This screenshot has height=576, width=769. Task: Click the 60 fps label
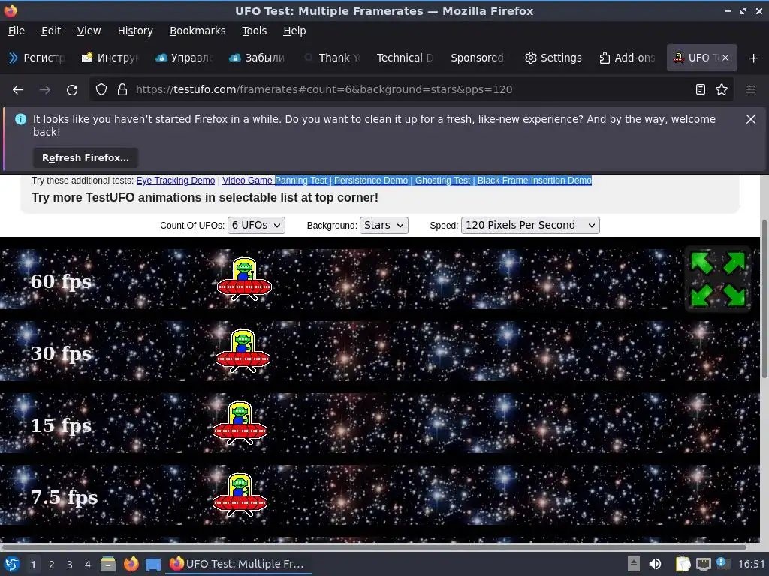coord(61,282)
